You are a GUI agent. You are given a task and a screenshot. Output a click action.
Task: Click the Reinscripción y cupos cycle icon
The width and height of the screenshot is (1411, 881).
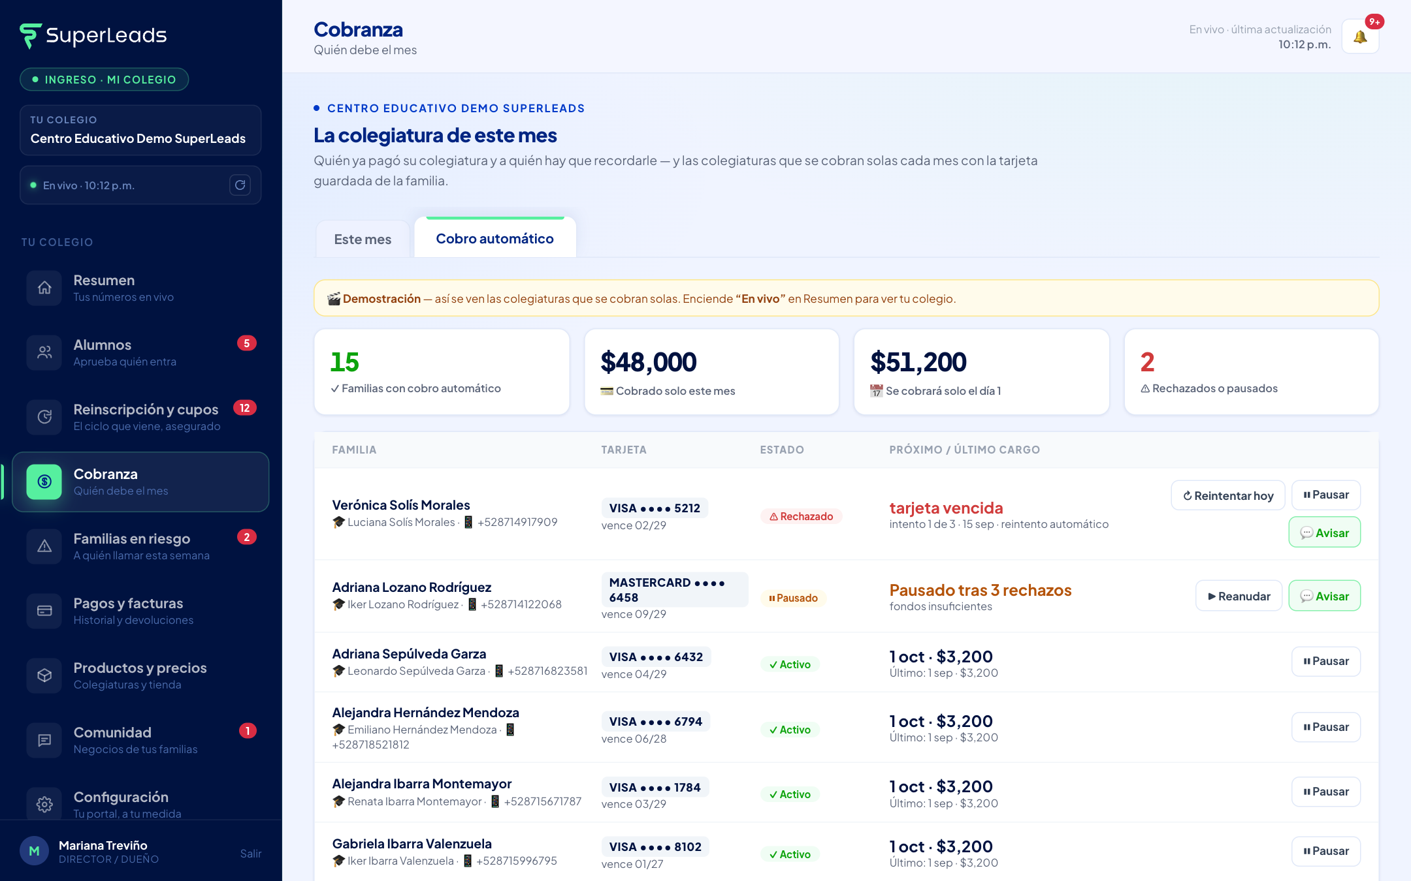[44, 417]
